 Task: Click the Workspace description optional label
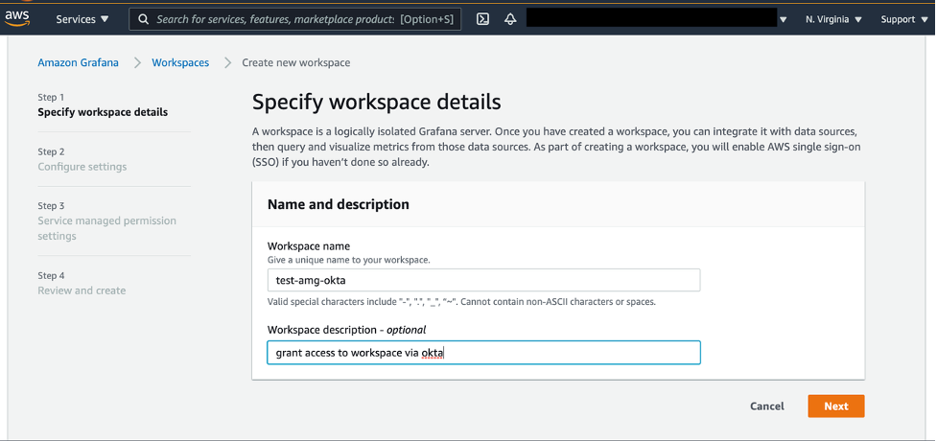[x=346, y=330]
